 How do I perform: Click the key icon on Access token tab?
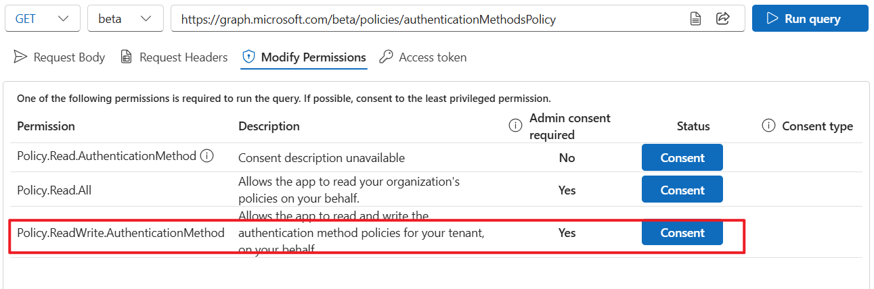pos(386,57)
